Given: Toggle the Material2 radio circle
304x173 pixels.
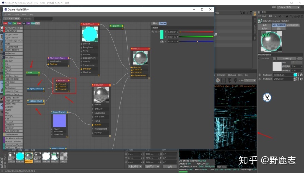Looking at the screenshot, I should [x=259, y=79].
